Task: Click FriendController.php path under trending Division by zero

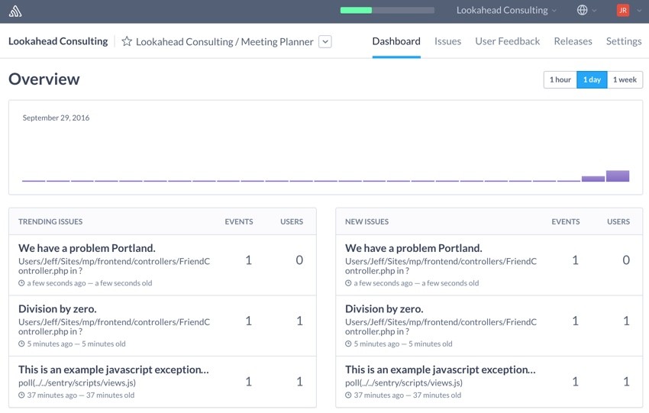Action: click(x=115, y=327)
